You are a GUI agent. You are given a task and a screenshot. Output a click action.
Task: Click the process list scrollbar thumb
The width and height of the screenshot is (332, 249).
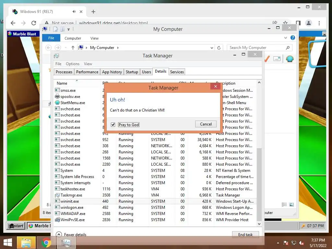click(x=259, y=184)
